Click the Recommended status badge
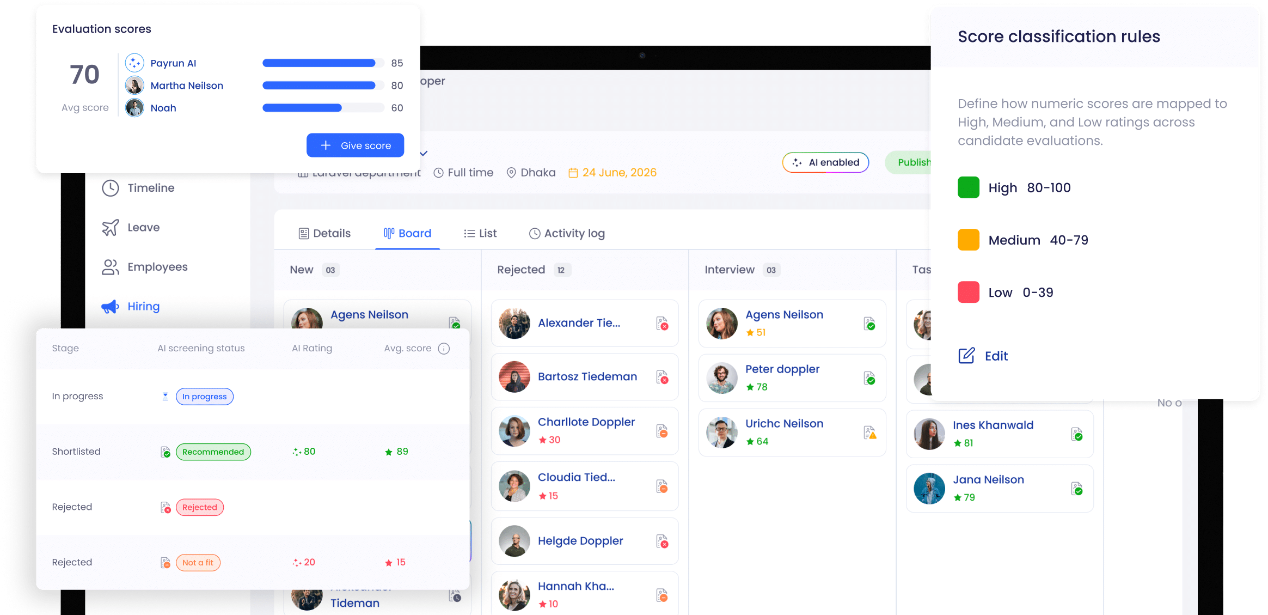The width and height of the screenshot is (1268, 615). click(213, 452)
